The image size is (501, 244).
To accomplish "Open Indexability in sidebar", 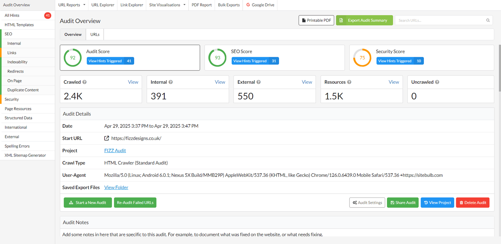I will click(27, 62).
